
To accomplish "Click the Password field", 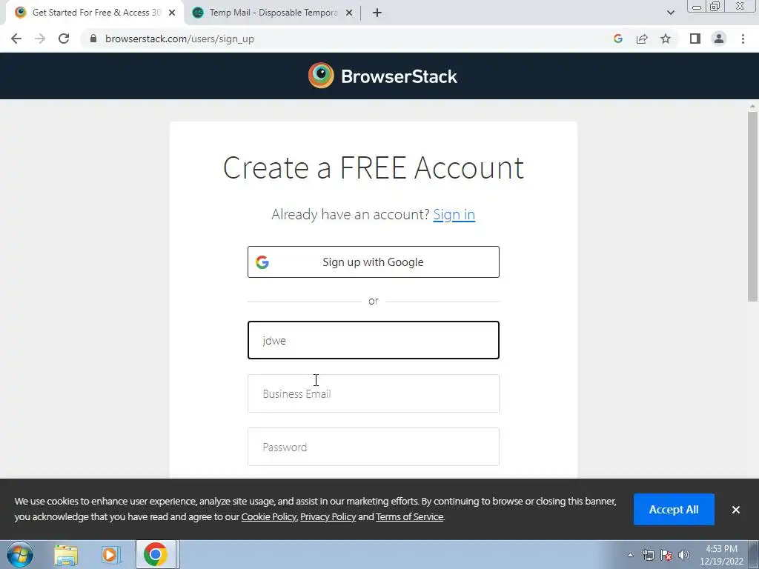I will click(x=374, y=447).
